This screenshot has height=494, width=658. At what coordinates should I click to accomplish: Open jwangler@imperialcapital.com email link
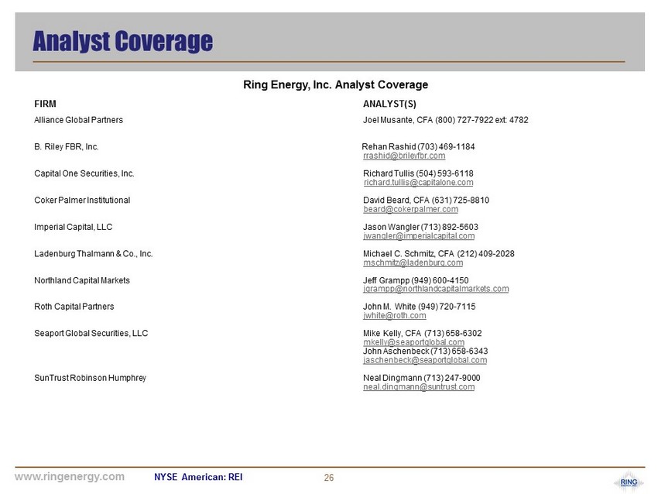(419, 236)
